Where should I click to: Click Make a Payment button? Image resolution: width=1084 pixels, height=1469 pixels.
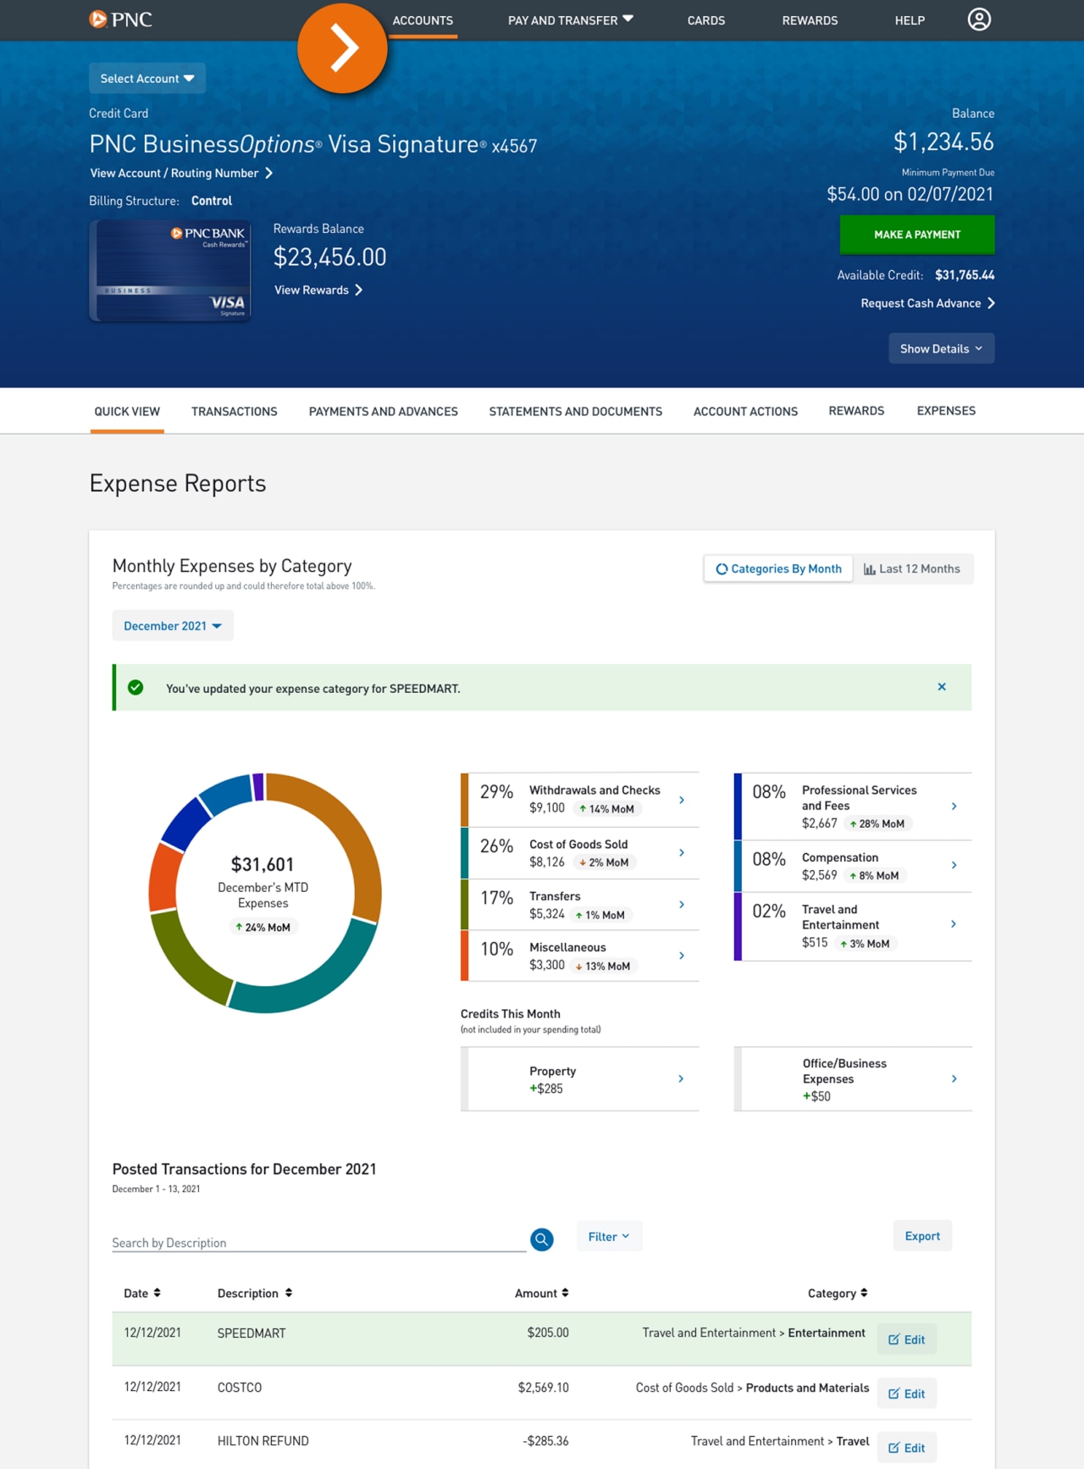click(917, 234)
